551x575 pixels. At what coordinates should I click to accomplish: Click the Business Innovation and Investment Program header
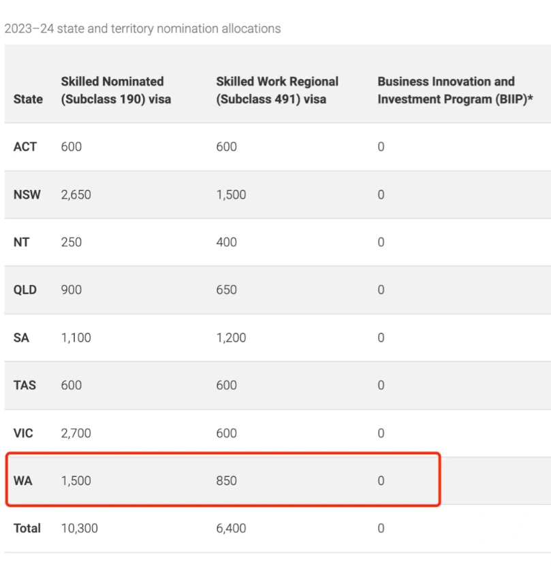tap(455, 91)
